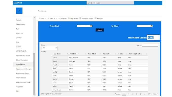Expand the New dropdown chevron
Image resolution: width=172 pixels, height=97 pixels.
[46, 18]
